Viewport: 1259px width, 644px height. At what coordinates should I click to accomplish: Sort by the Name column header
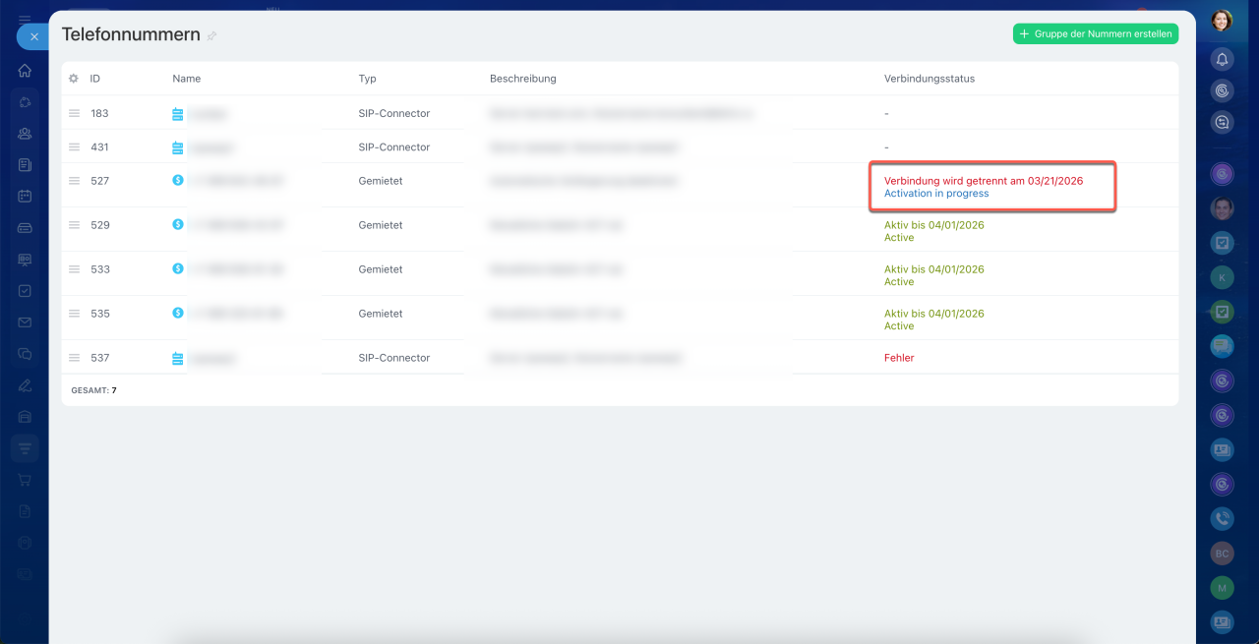coord(187,79)
